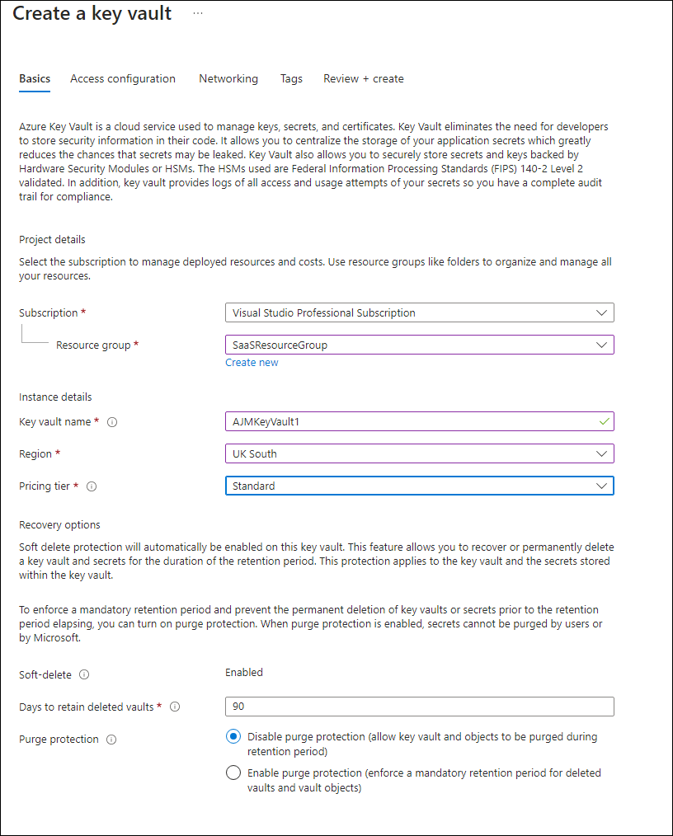Open the Subscription dropdown
The image size is (673, 836).
(x=419, y=313)
